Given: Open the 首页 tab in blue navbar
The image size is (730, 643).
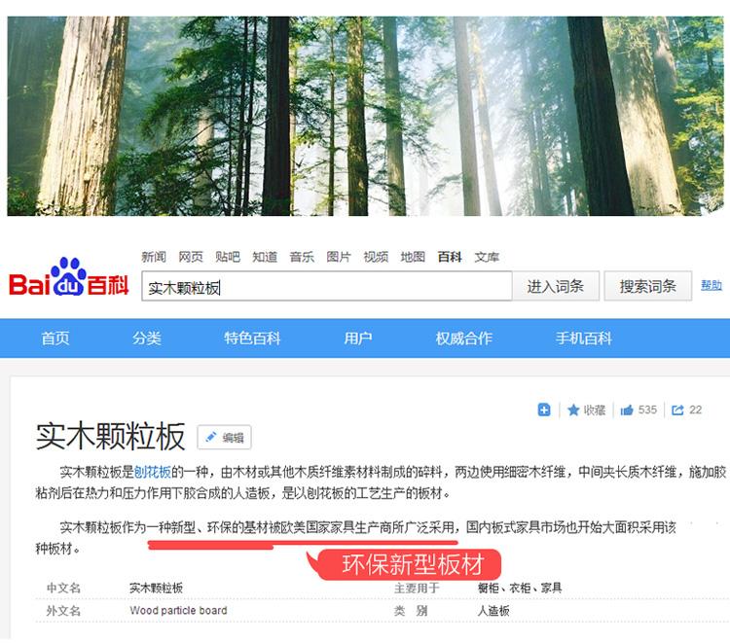Looking at the screenshot, I should pos(55,338).
